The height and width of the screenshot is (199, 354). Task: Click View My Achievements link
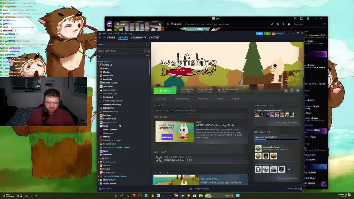(287, 178)
